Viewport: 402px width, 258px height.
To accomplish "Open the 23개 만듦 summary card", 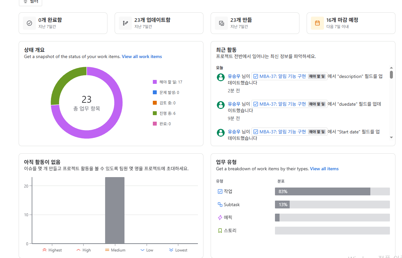I will 255,23.
